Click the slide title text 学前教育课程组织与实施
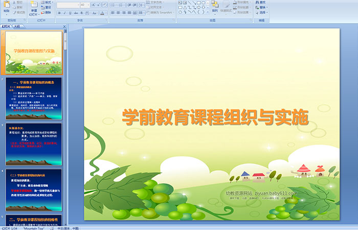Viewport: 358px width, 230px height. click(215, 117)
